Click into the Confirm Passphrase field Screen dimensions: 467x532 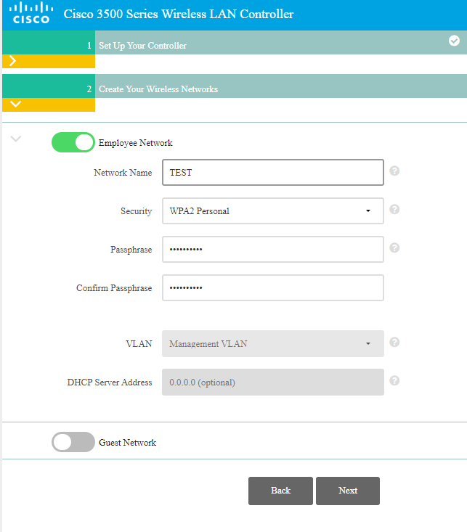(x=272, y=288)
